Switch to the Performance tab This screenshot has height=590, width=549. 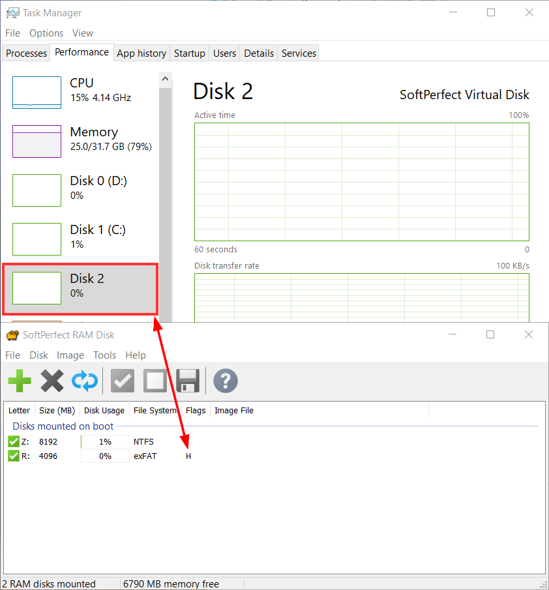(82, 52)
